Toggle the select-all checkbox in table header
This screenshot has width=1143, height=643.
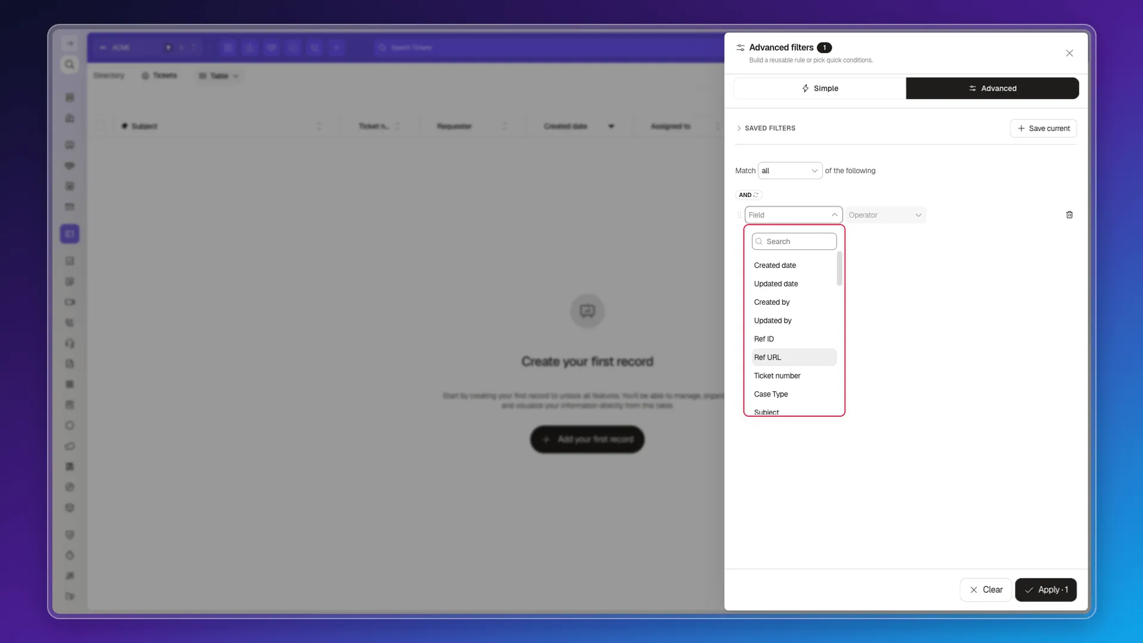[x=100, y=126]
